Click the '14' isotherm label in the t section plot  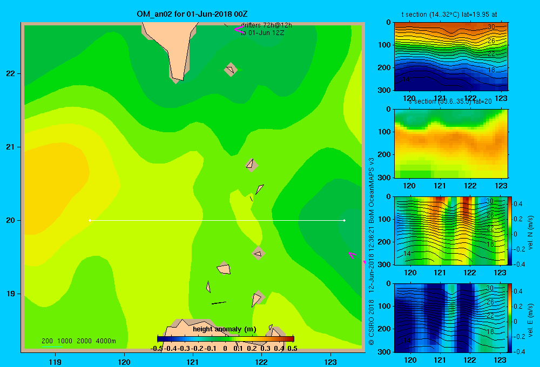point(406,79)
